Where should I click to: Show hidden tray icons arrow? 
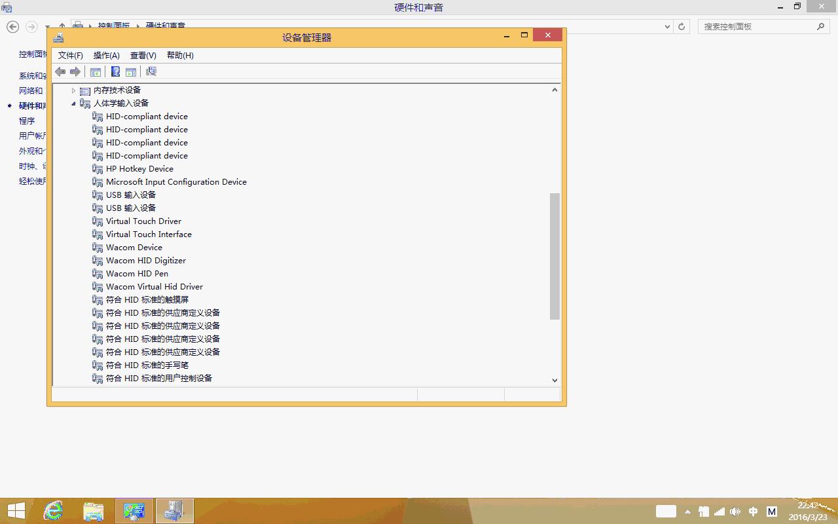pos(687,512)
